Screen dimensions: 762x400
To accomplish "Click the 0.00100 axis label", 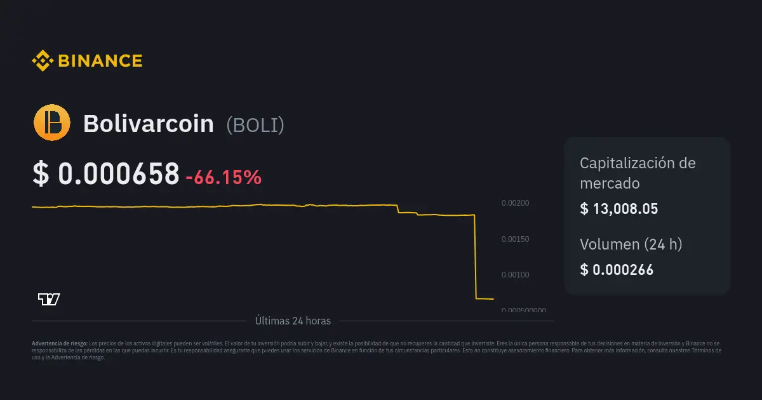I will pos(515,275).
